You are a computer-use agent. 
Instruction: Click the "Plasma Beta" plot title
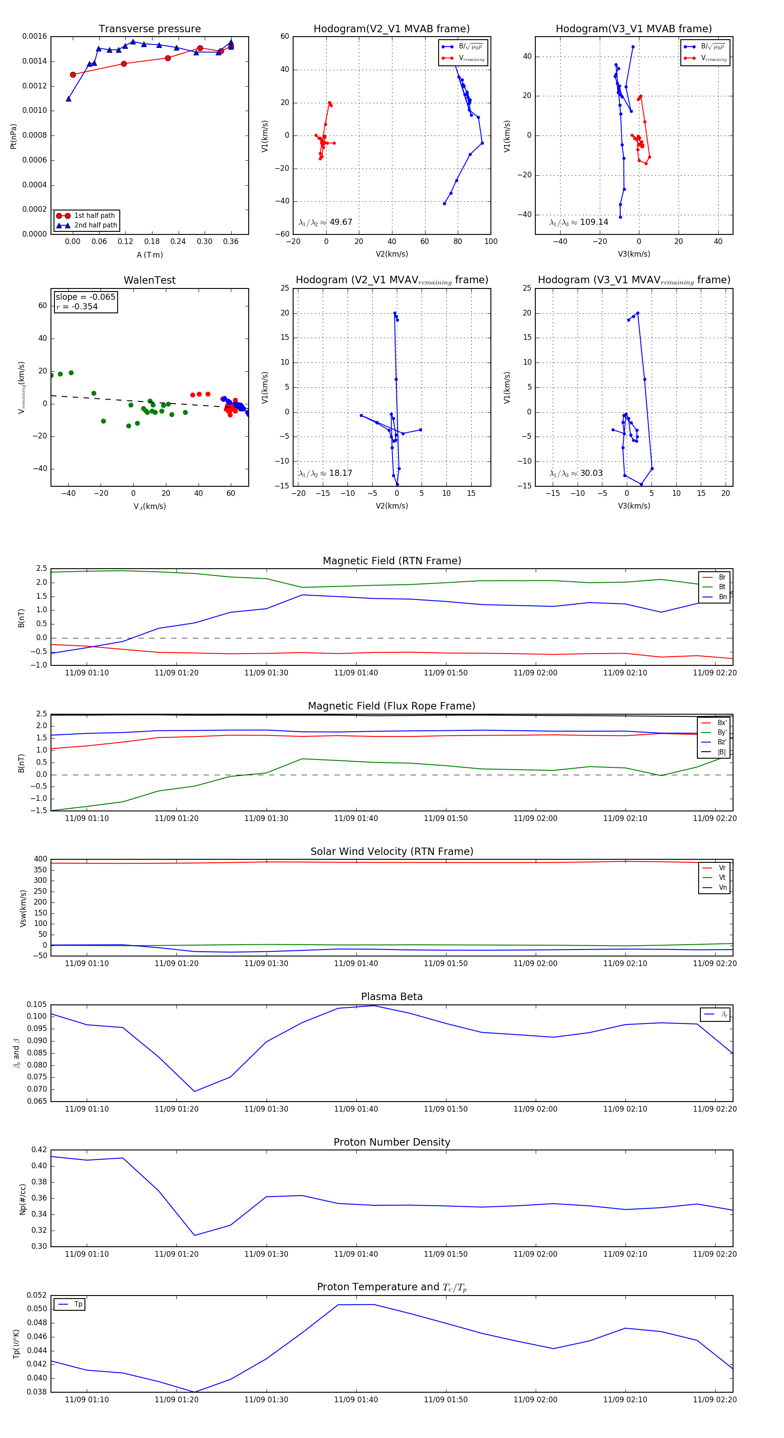click(392, 997)
